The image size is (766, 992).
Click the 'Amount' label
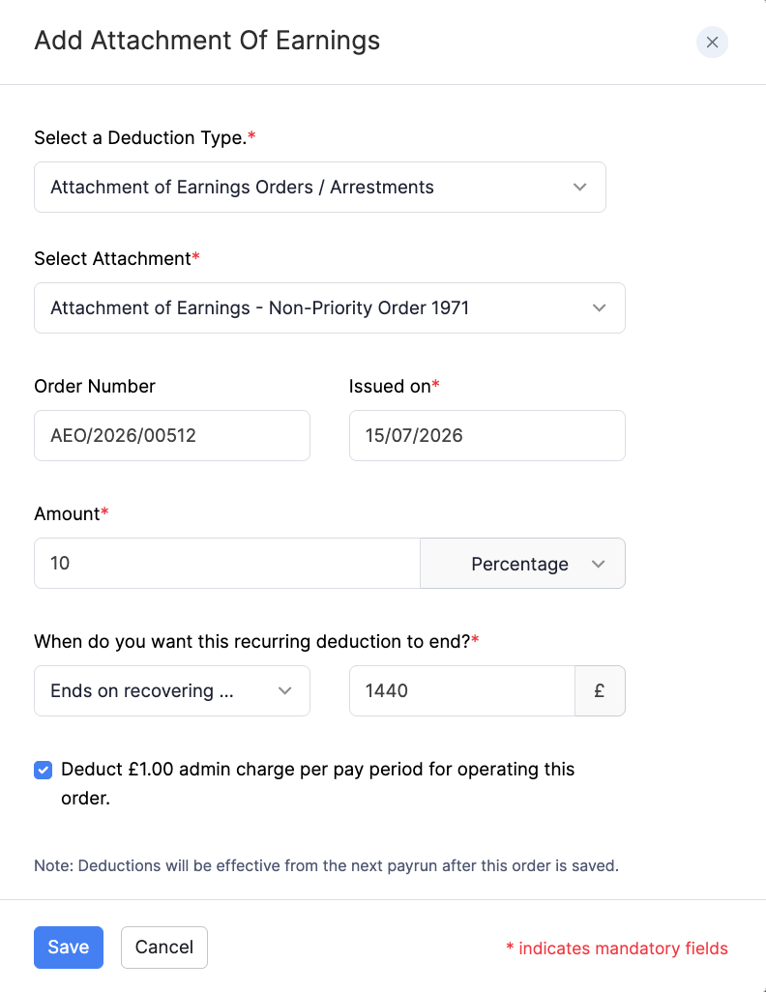[x=72, y=513]
